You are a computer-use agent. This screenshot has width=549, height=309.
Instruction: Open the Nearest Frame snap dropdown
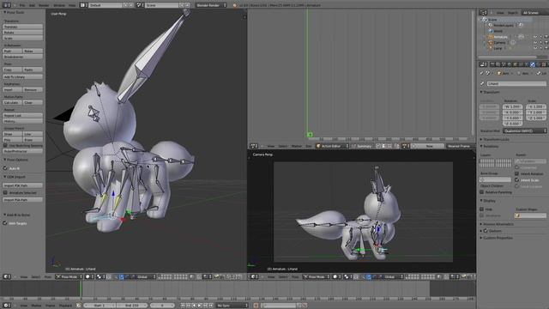point(461,146)
